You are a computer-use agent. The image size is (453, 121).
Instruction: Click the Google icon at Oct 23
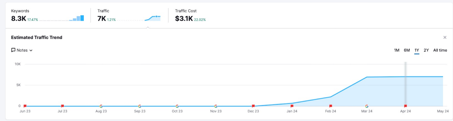point(177,106)
